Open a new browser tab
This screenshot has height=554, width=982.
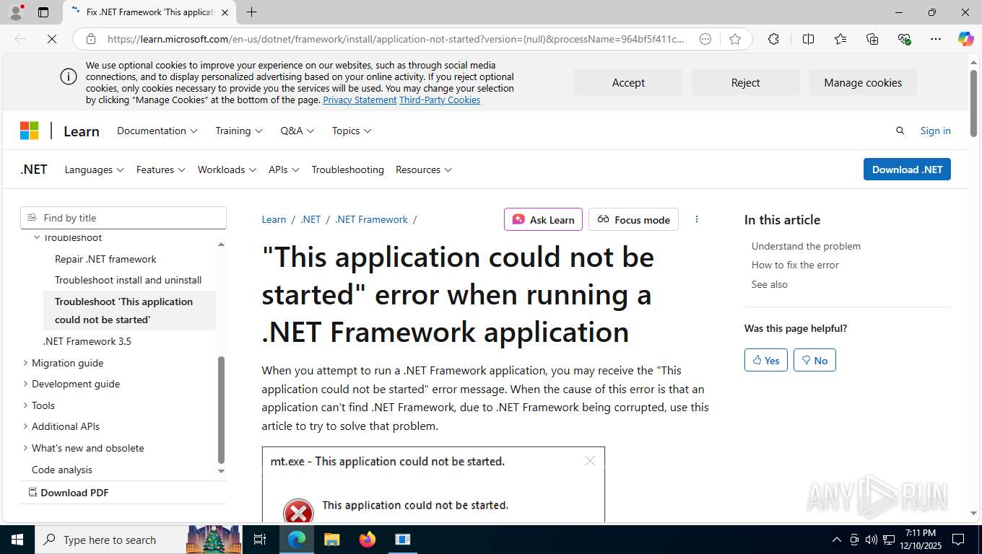pyautogui.click(x=251, y=12)
